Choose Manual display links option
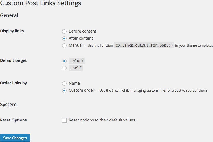Screen dimensions: 213x142 coord(64,46)
